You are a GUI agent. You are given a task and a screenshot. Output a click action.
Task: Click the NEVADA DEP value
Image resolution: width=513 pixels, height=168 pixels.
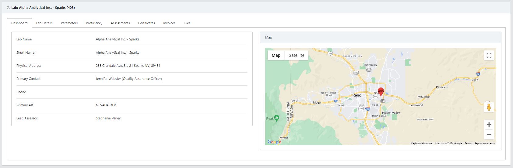(x=106, y=105)
